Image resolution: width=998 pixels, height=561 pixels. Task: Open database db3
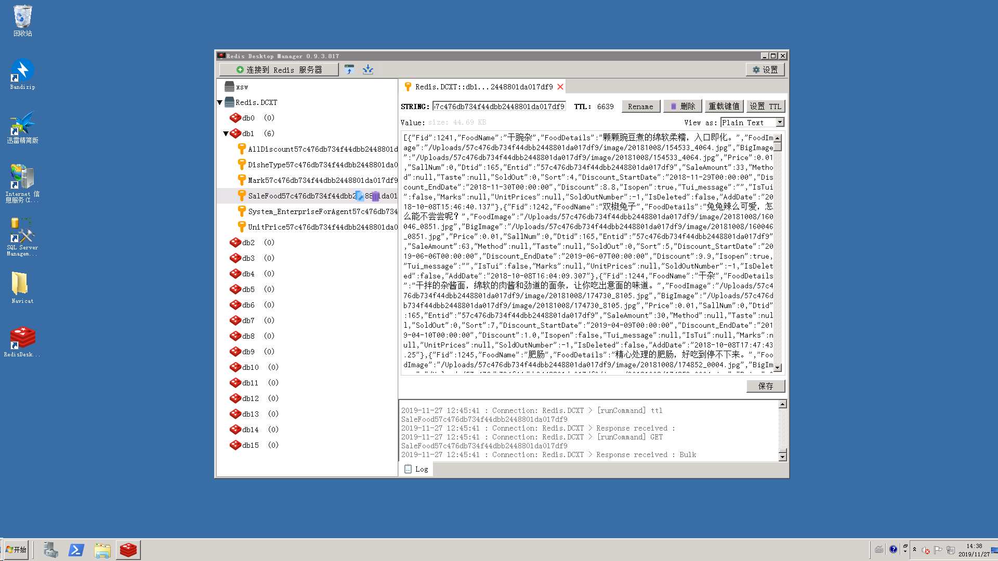pos(252,258)
